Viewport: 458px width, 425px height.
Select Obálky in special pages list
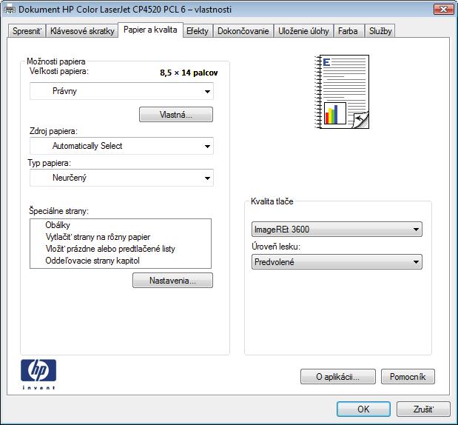tap(58, 225)
